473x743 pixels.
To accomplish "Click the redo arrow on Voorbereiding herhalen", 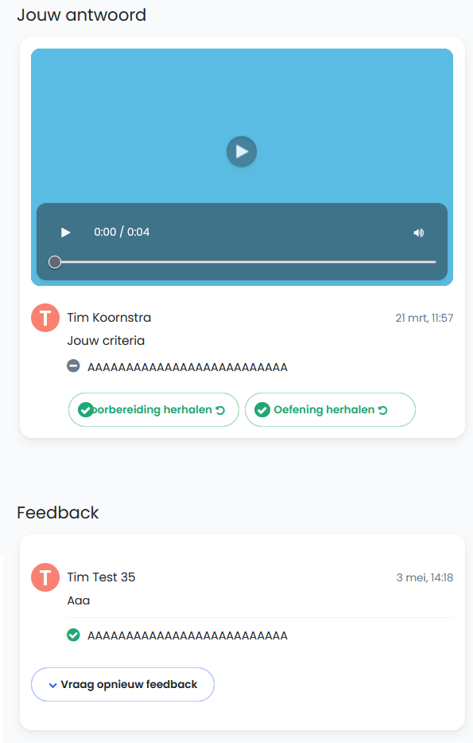I will point(220,410).
